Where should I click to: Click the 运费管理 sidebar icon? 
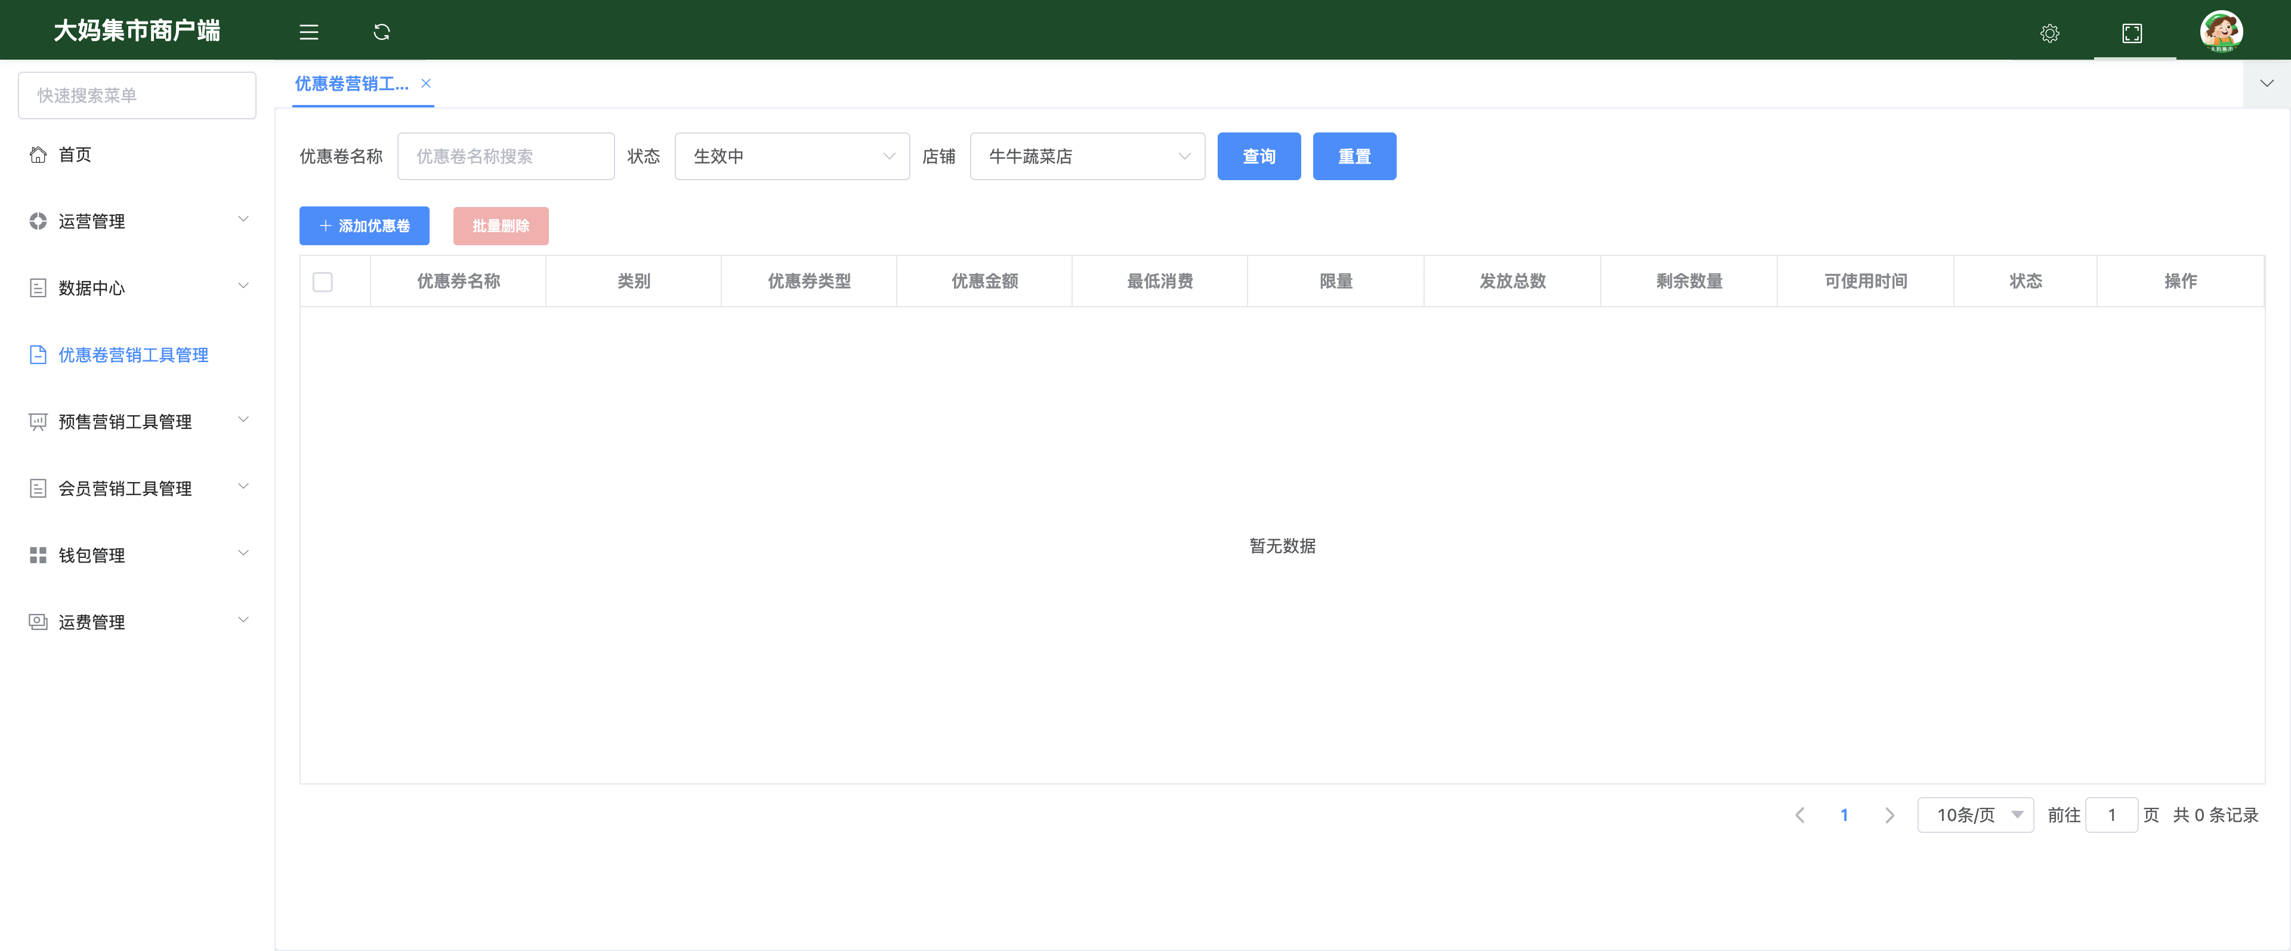pyautogui.click(x=38, y=622)
